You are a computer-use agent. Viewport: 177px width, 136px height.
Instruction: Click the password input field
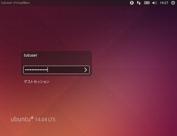[x=56, y=70]
